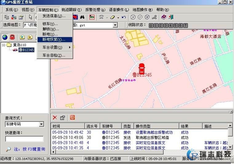Click the red car marker on map
The height and width of the screenshot is (164, 234).
point(142,68)
